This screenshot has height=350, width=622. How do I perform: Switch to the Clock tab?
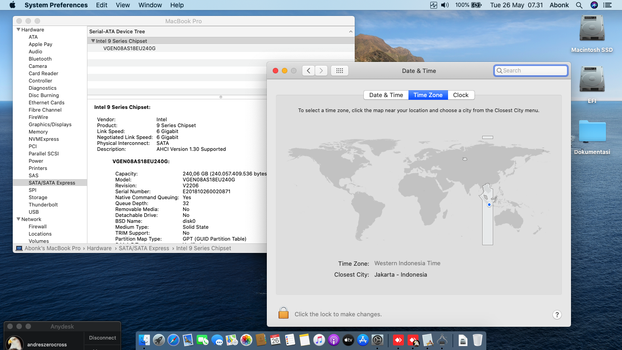[x=461, y=95]
